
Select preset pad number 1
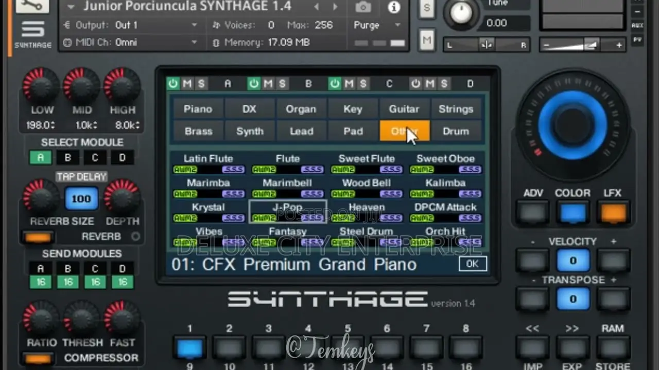click(x=189, y=347)
